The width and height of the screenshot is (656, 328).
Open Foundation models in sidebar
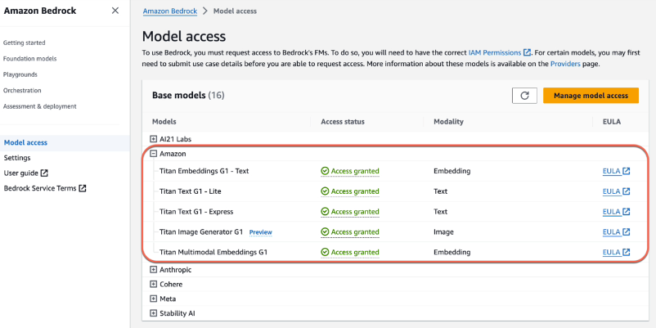(29, 59)
